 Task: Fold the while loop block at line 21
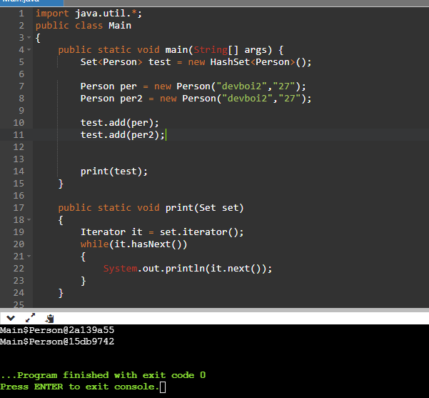click(x=29, y=256)
